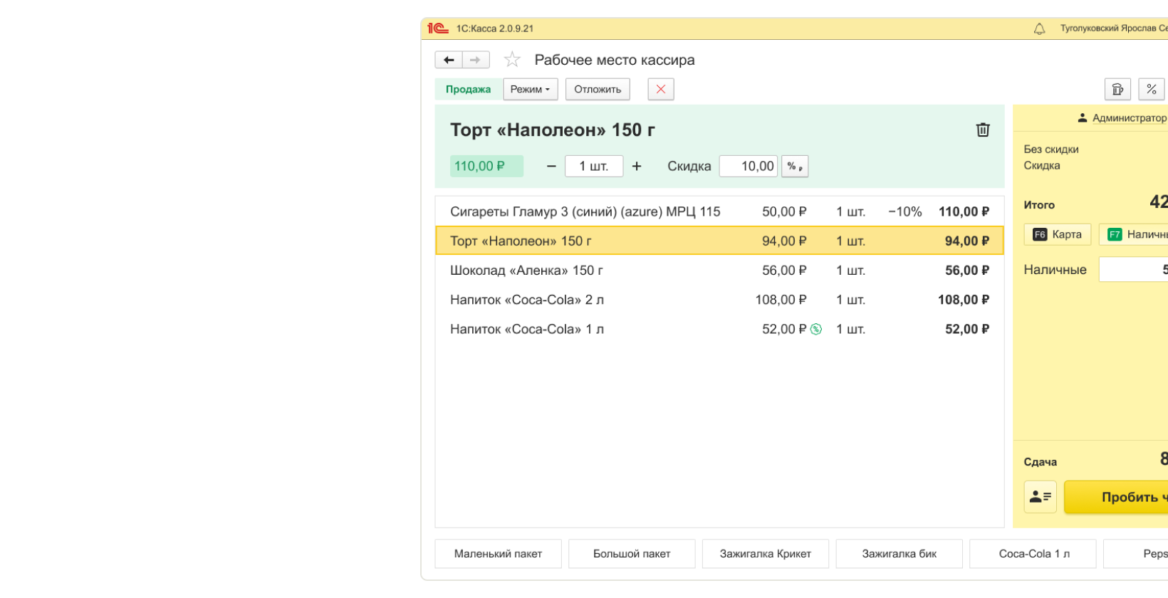Click the green 110,00 ₽ price field
This screenshot has width=1168, height=598.
point(486,166)
